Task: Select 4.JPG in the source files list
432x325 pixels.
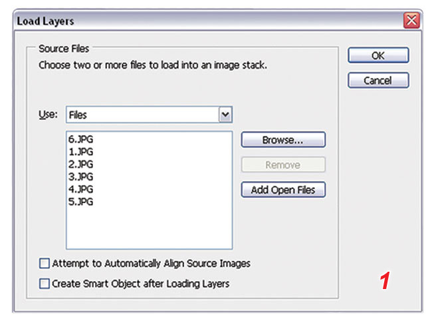Action: pyautogui.click(x=80, y=189)
